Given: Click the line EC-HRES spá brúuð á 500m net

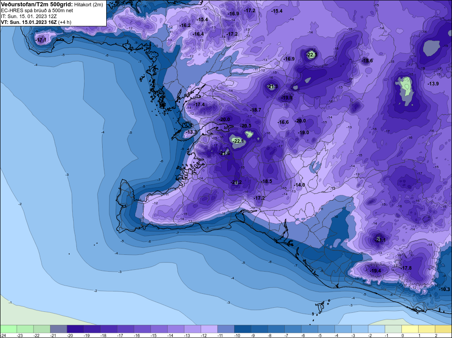Looking at the screenshot, I should (x=37, y=10).
